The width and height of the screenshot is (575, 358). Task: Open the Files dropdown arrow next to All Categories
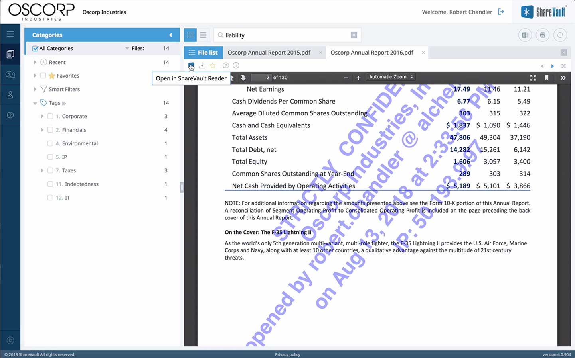(x=127, y=49)
